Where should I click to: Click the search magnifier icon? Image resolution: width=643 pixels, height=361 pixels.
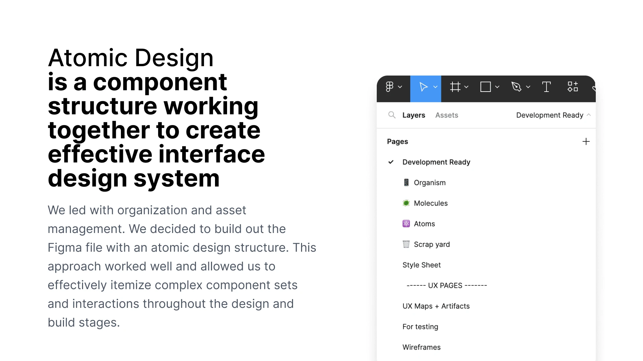tap(391, 115)
